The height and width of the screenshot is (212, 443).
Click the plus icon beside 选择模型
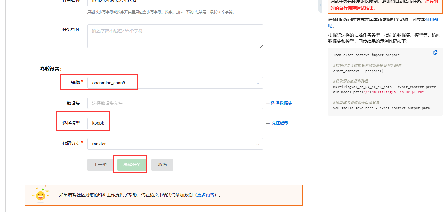click(268, 124)
